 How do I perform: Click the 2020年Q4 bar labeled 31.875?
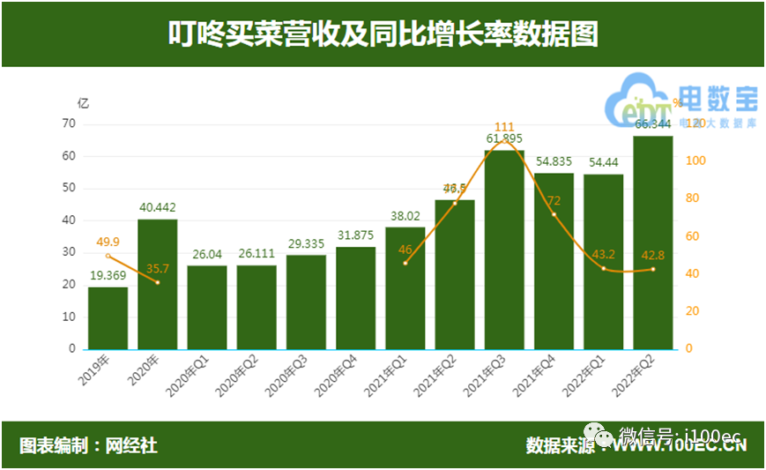click(x=355, y=299)
